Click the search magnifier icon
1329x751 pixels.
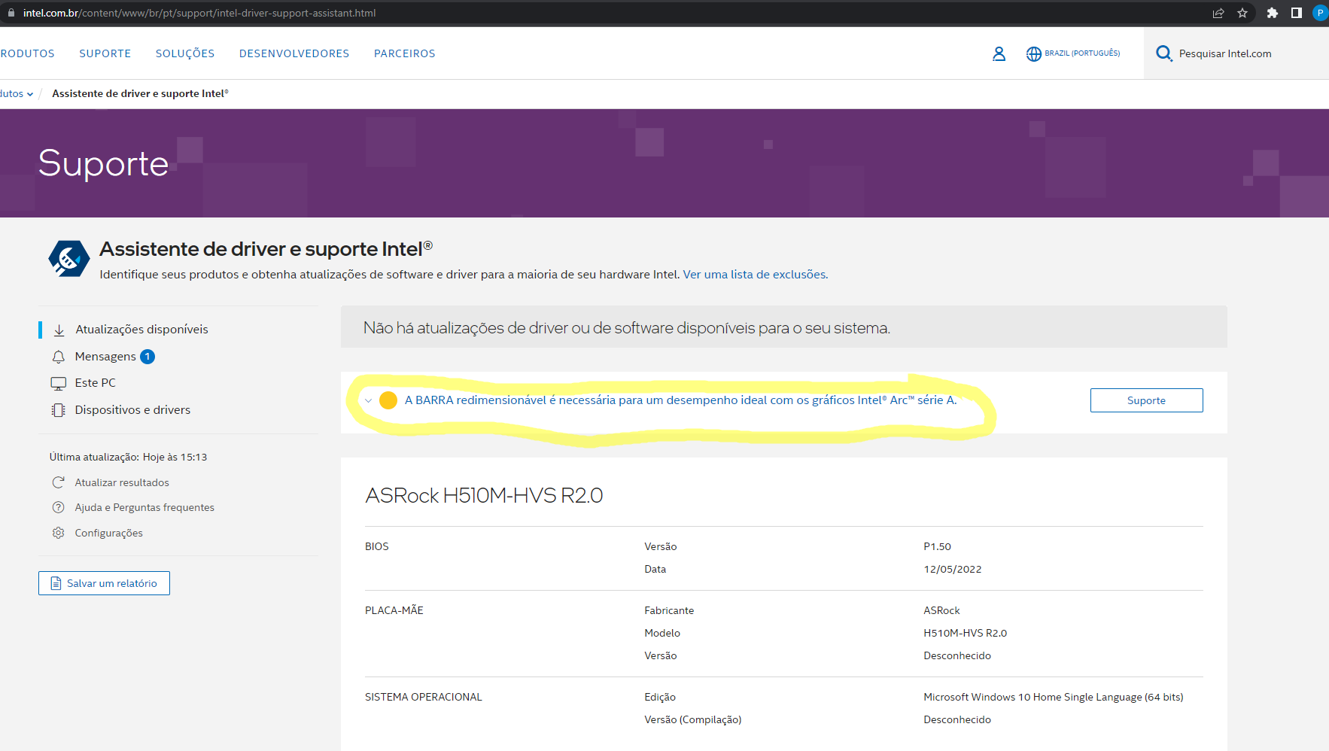[x=1164, y=53]
